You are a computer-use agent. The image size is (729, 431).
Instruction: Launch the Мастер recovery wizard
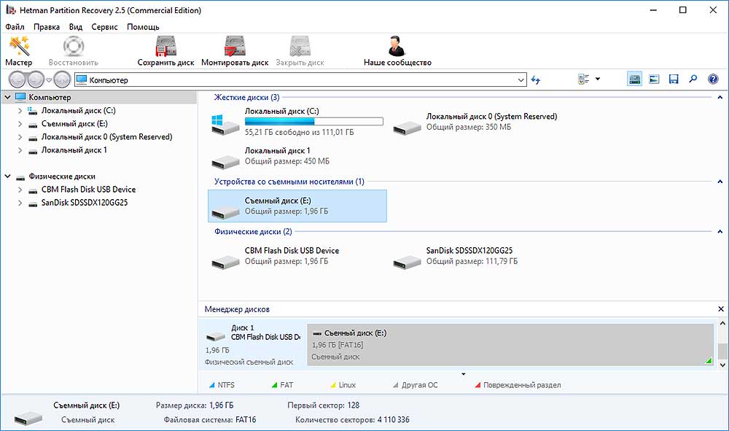pyautogui.click(x=19, y=50)
